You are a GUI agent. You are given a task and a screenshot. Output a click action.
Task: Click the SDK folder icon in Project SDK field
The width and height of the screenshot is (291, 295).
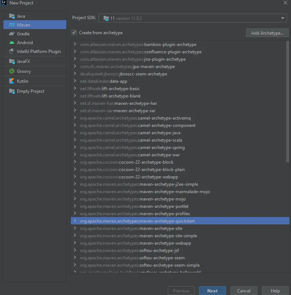(106, 18)
